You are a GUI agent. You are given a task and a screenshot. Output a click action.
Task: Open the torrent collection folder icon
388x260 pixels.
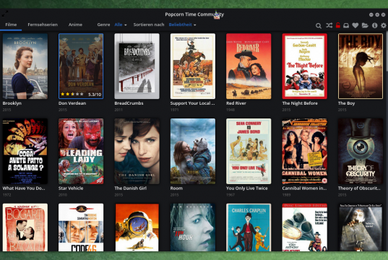(365, 25)
